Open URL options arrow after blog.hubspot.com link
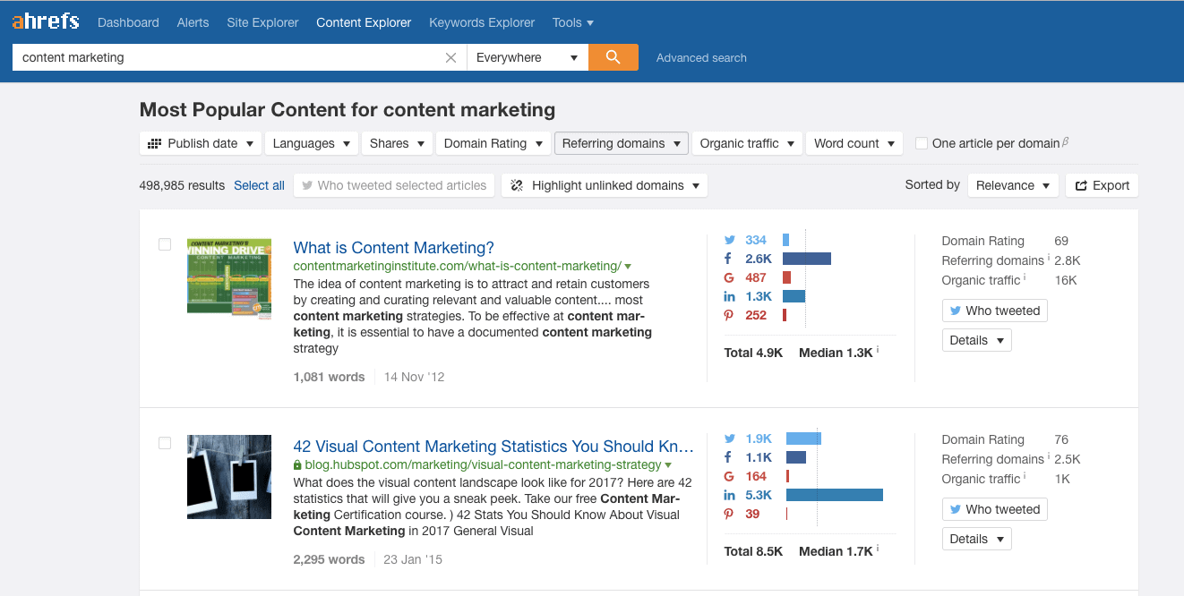Viewport: 1184px width, 596px height. pos(668,465)
